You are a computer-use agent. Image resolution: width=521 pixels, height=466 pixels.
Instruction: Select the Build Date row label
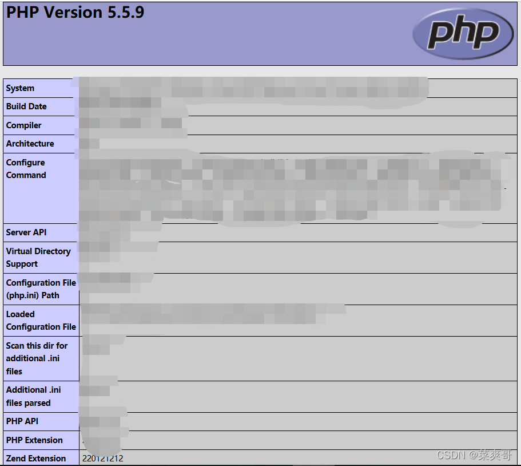tap(26, 106)
